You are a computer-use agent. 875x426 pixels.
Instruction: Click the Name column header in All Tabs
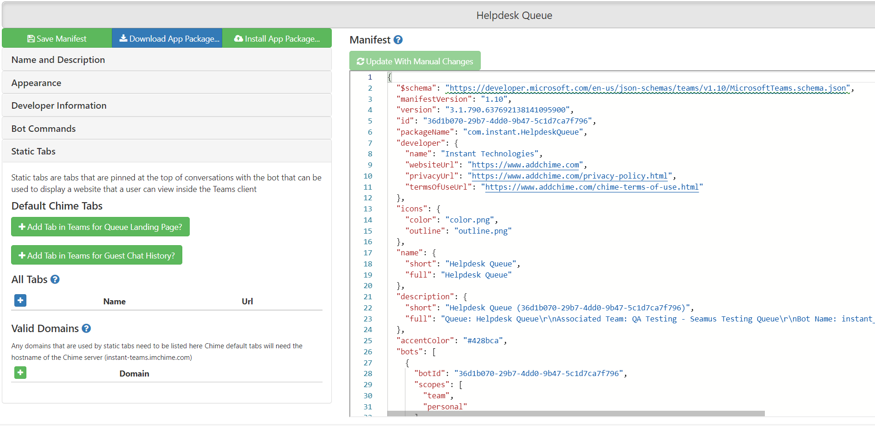pyautogui.click(x=114, y=301)
